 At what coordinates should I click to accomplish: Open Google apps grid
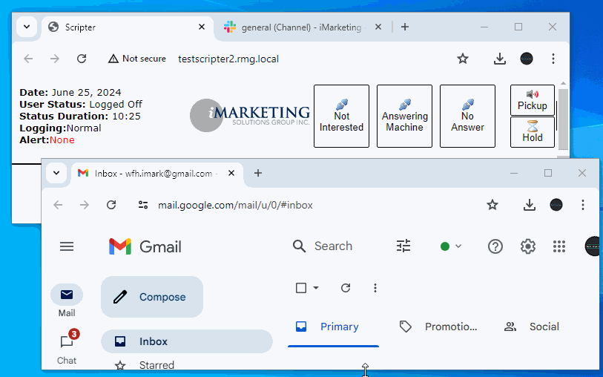[559, 246]
